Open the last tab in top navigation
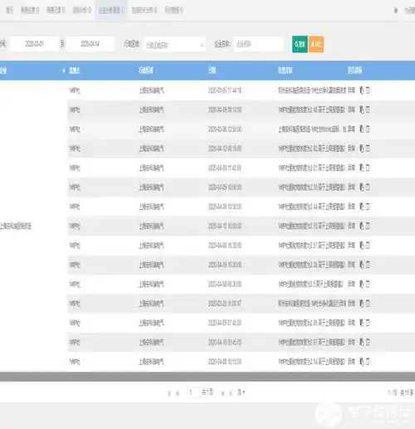Image resolution: width=415 pixels, height=429 pixels. point(173,10)
